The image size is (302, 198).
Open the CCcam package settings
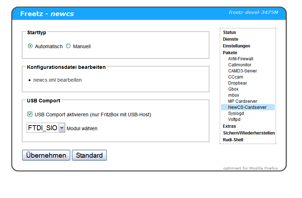[235, 77]
